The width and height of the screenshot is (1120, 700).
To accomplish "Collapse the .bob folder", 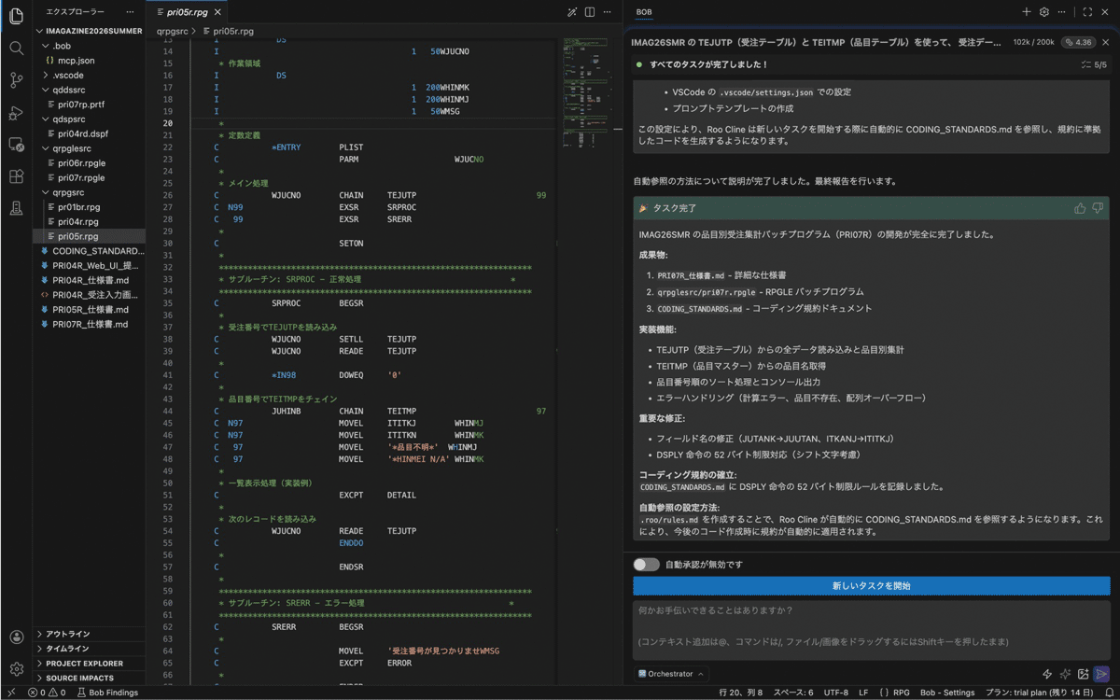I will coord(89,45).
